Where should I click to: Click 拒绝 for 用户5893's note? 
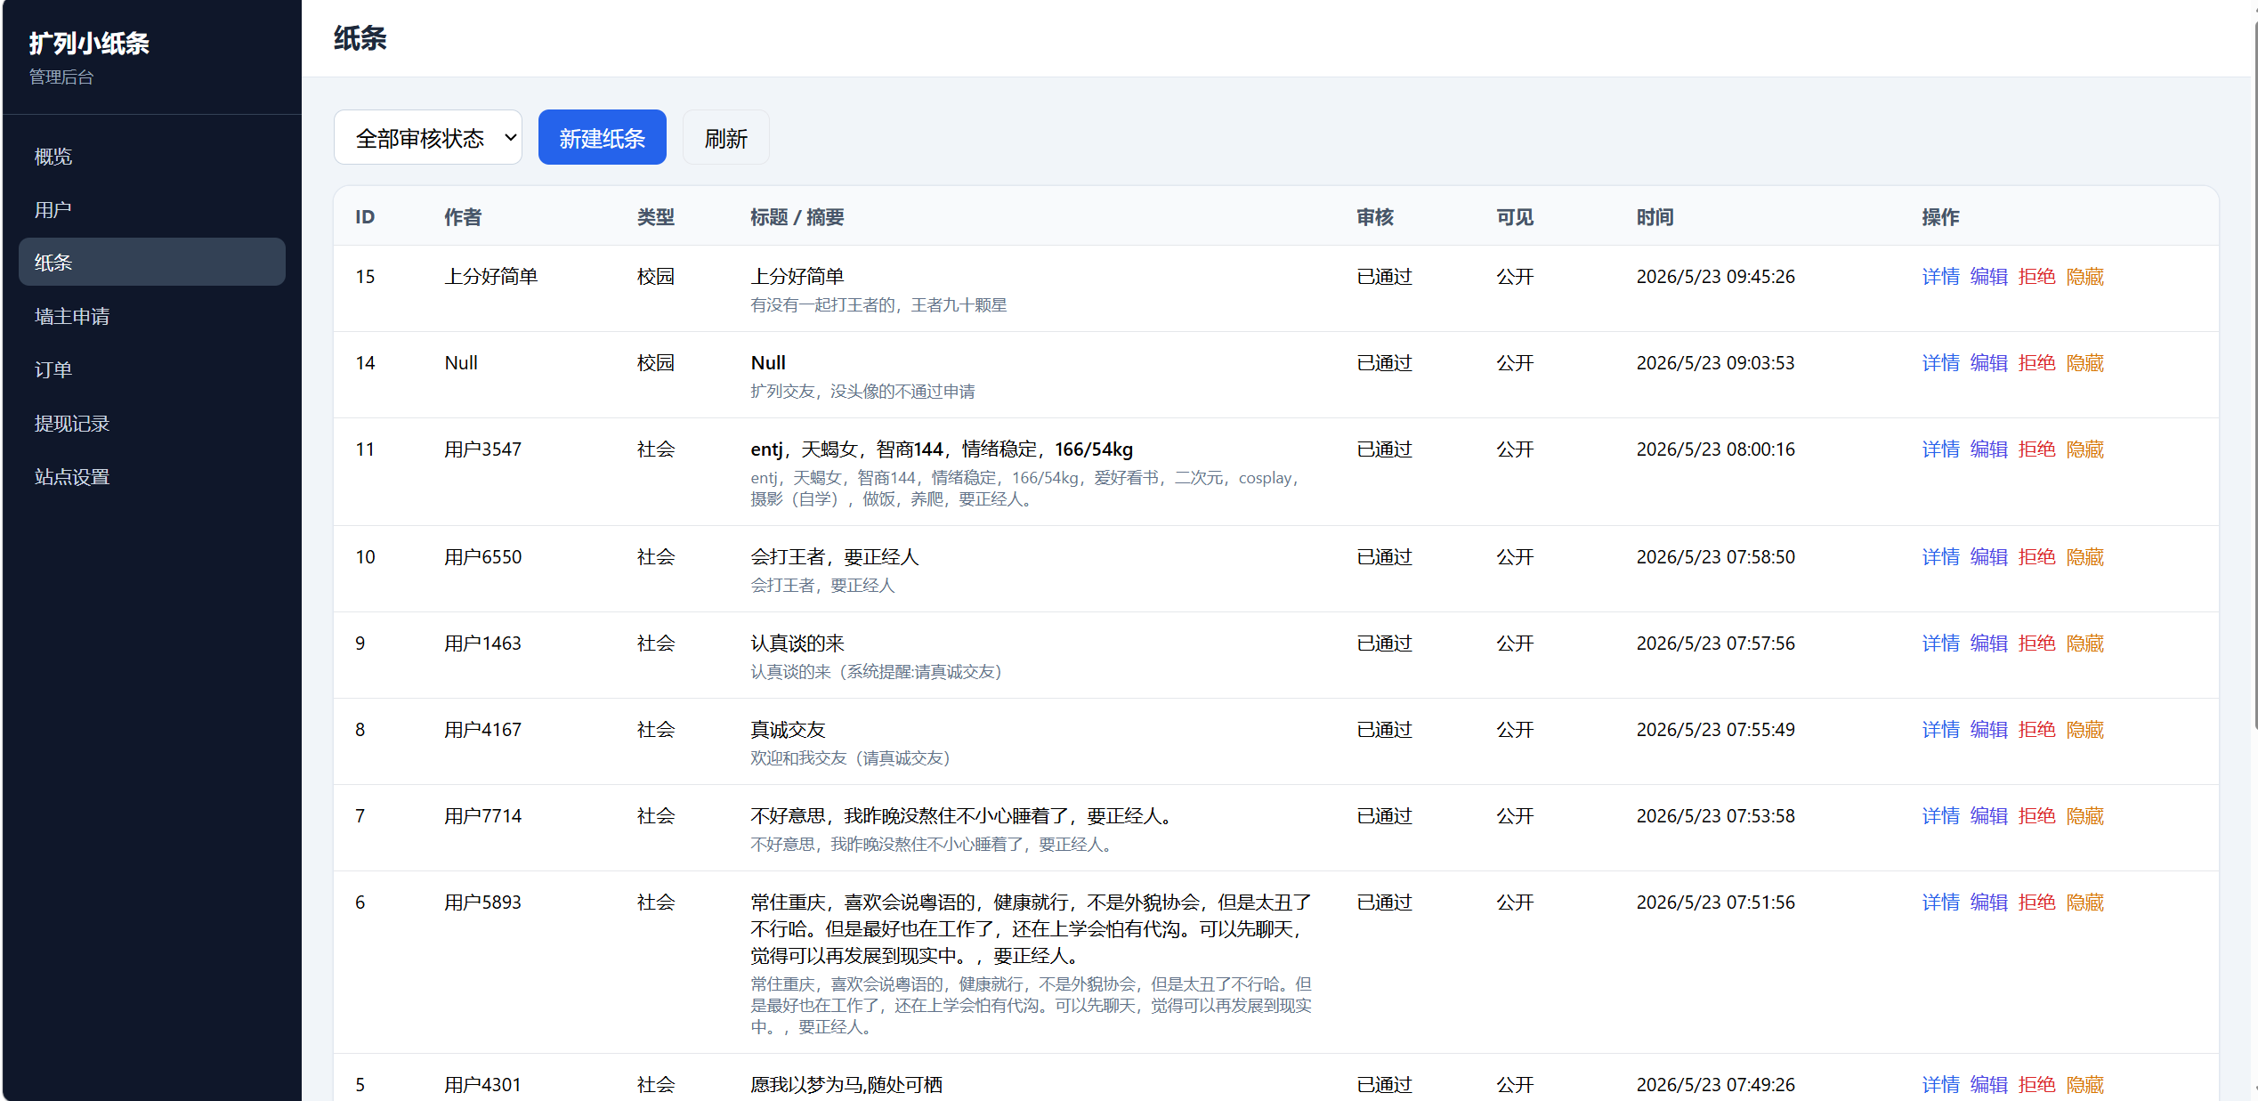click(2036, 903)
